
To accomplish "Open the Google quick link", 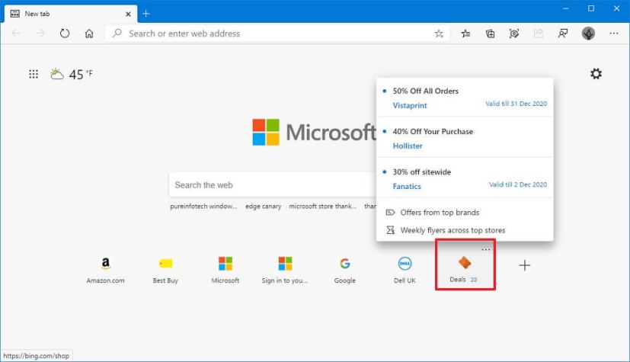I will point(345,270).
